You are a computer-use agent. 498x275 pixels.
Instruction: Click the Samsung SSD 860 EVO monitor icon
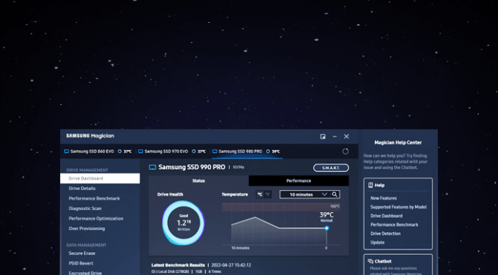pos(67,151)
